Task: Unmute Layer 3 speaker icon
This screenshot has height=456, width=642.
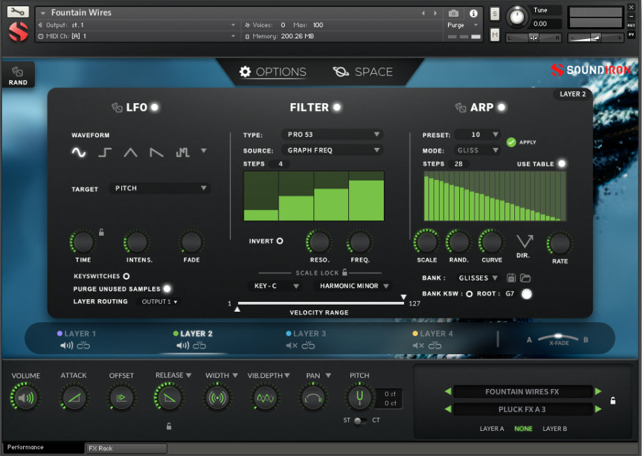Action: (292, 346)
